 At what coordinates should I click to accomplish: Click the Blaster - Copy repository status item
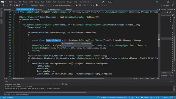tap(150, 98)
